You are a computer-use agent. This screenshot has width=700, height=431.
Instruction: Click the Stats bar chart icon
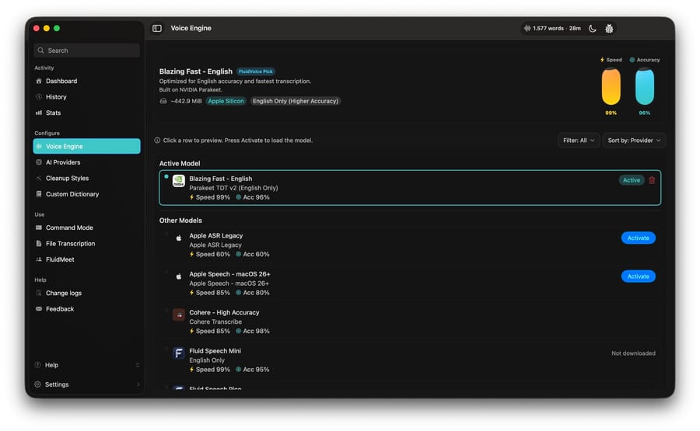(39, 113)
